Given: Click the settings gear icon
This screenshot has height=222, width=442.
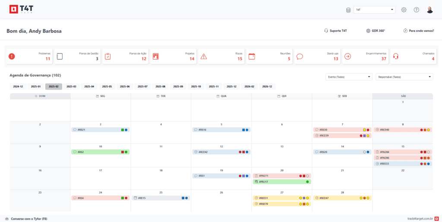Looking at the screenshot, I should tap(404, 10).
